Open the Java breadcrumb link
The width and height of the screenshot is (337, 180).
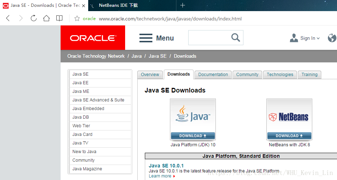click(137, 56)
